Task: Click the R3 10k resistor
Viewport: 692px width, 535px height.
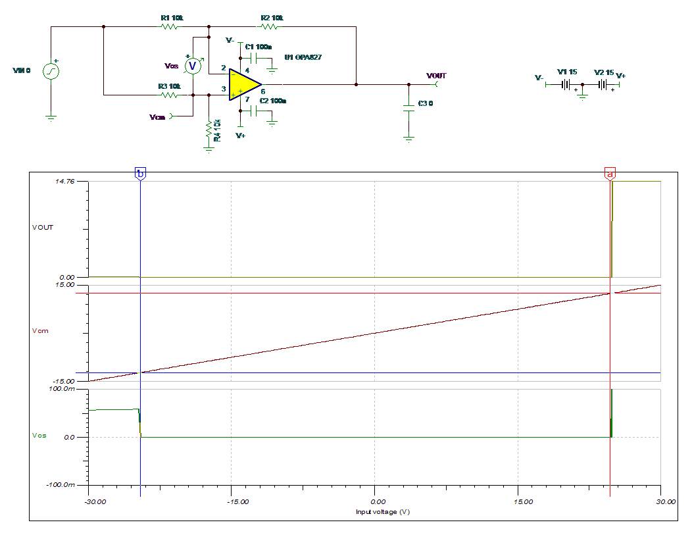Action: [169, 95]
